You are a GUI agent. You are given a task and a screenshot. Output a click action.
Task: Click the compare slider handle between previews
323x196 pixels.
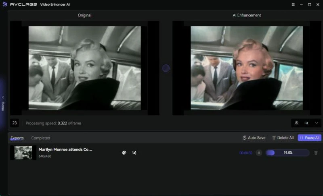[x=166, y=68]
